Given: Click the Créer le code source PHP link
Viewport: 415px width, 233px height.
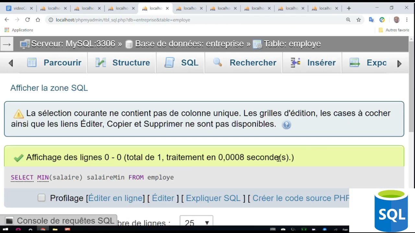Looking at the screenshot, I should coord(301,198).
